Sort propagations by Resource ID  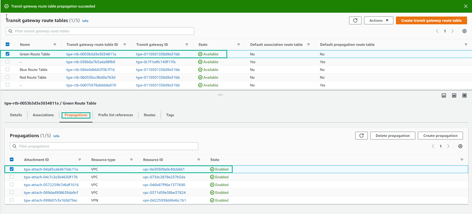click(199, 160)
